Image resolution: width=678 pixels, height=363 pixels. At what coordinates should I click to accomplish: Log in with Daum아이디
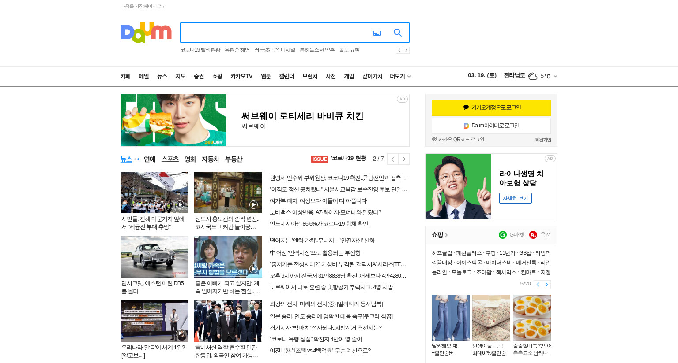tap(491, 126)
